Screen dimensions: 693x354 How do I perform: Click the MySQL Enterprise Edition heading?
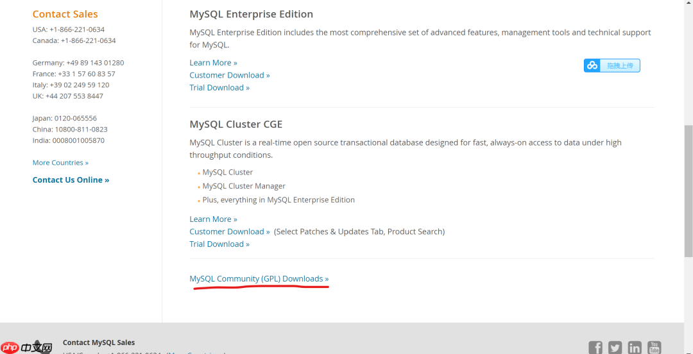point(251,14)
